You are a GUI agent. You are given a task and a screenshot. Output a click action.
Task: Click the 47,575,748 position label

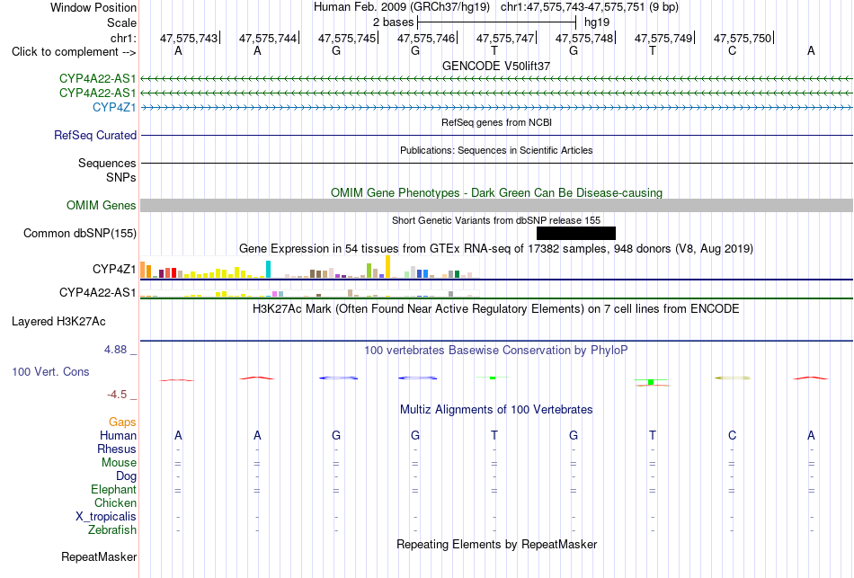tap(583, 38)
